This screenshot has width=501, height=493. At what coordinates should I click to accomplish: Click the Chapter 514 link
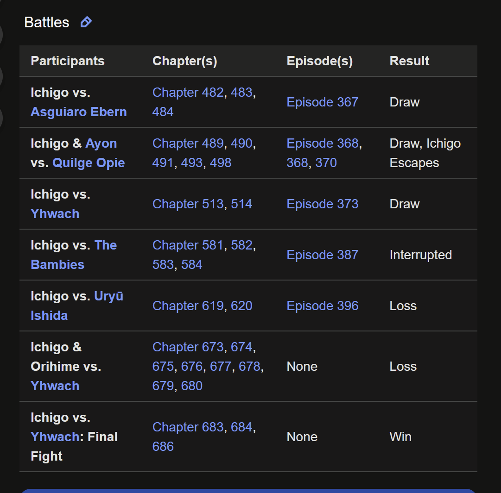(x=241, y=204)
